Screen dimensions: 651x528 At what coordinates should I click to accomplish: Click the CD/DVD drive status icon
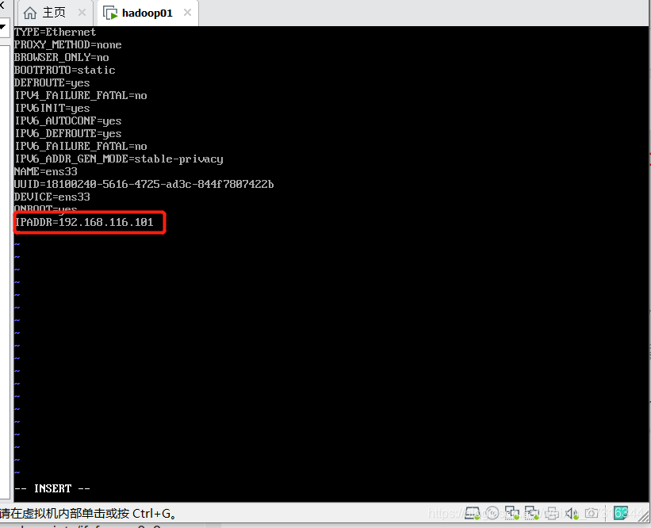[x=492, y=513]
